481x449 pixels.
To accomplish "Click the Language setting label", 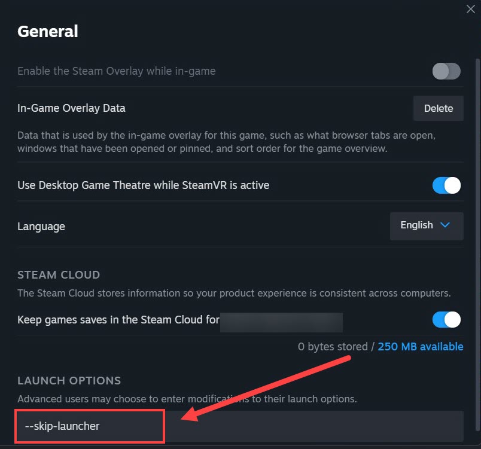I will coord(41,227).
